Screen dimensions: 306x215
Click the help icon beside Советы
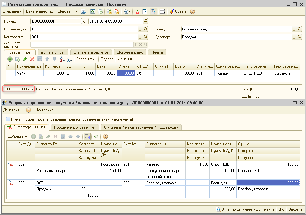[x=193, y=12]
